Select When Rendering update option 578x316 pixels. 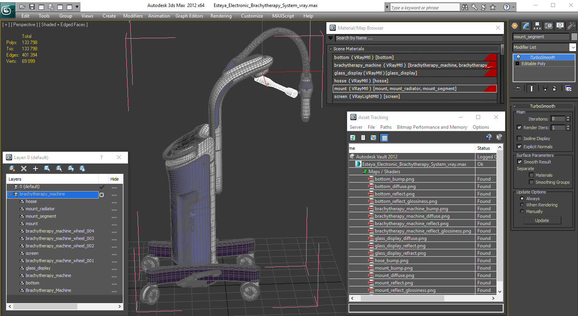pos(522,205)
